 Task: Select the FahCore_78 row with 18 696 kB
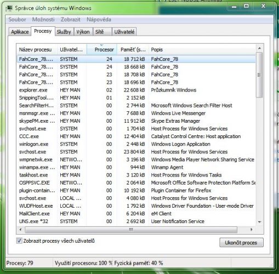[x=136, y=82]
